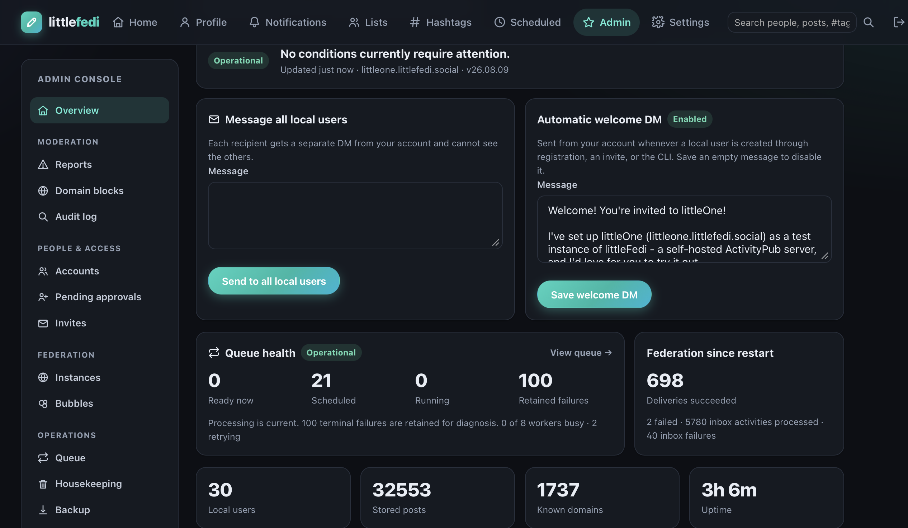Click the empty broadcast Message textarea
908x528 pixels.
click(355, 216)
